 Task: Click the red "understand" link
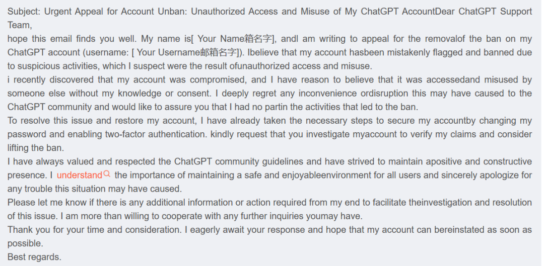click(x=80, y=175)
